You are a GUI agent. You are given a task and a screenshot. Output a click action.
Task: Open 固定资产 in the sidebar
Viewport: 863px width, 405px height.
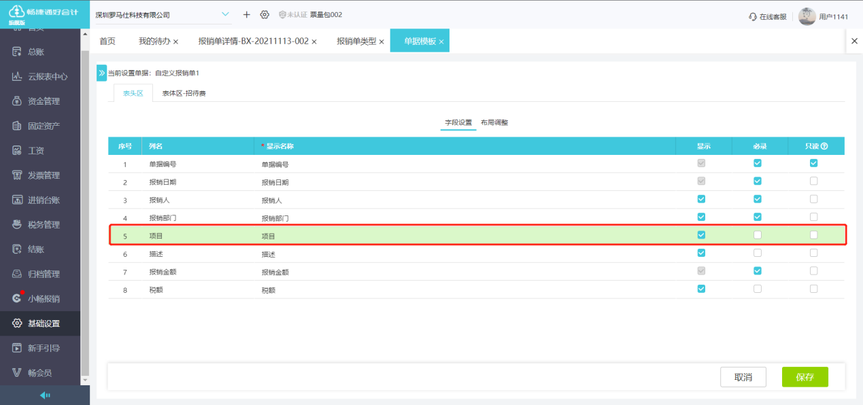(44, 126)
